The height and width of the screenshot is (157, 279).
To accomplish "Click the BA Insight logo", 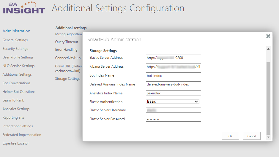I will (x=24, y=8).
